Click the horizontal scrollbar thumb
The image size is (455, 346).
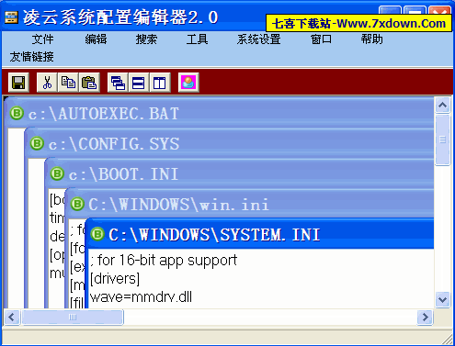[73, 317]
